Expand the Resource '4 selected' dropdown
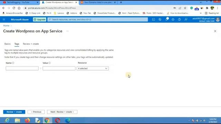The height and width of the screenshot is (124, 221). pyautogui.click(x=93, y=68)
